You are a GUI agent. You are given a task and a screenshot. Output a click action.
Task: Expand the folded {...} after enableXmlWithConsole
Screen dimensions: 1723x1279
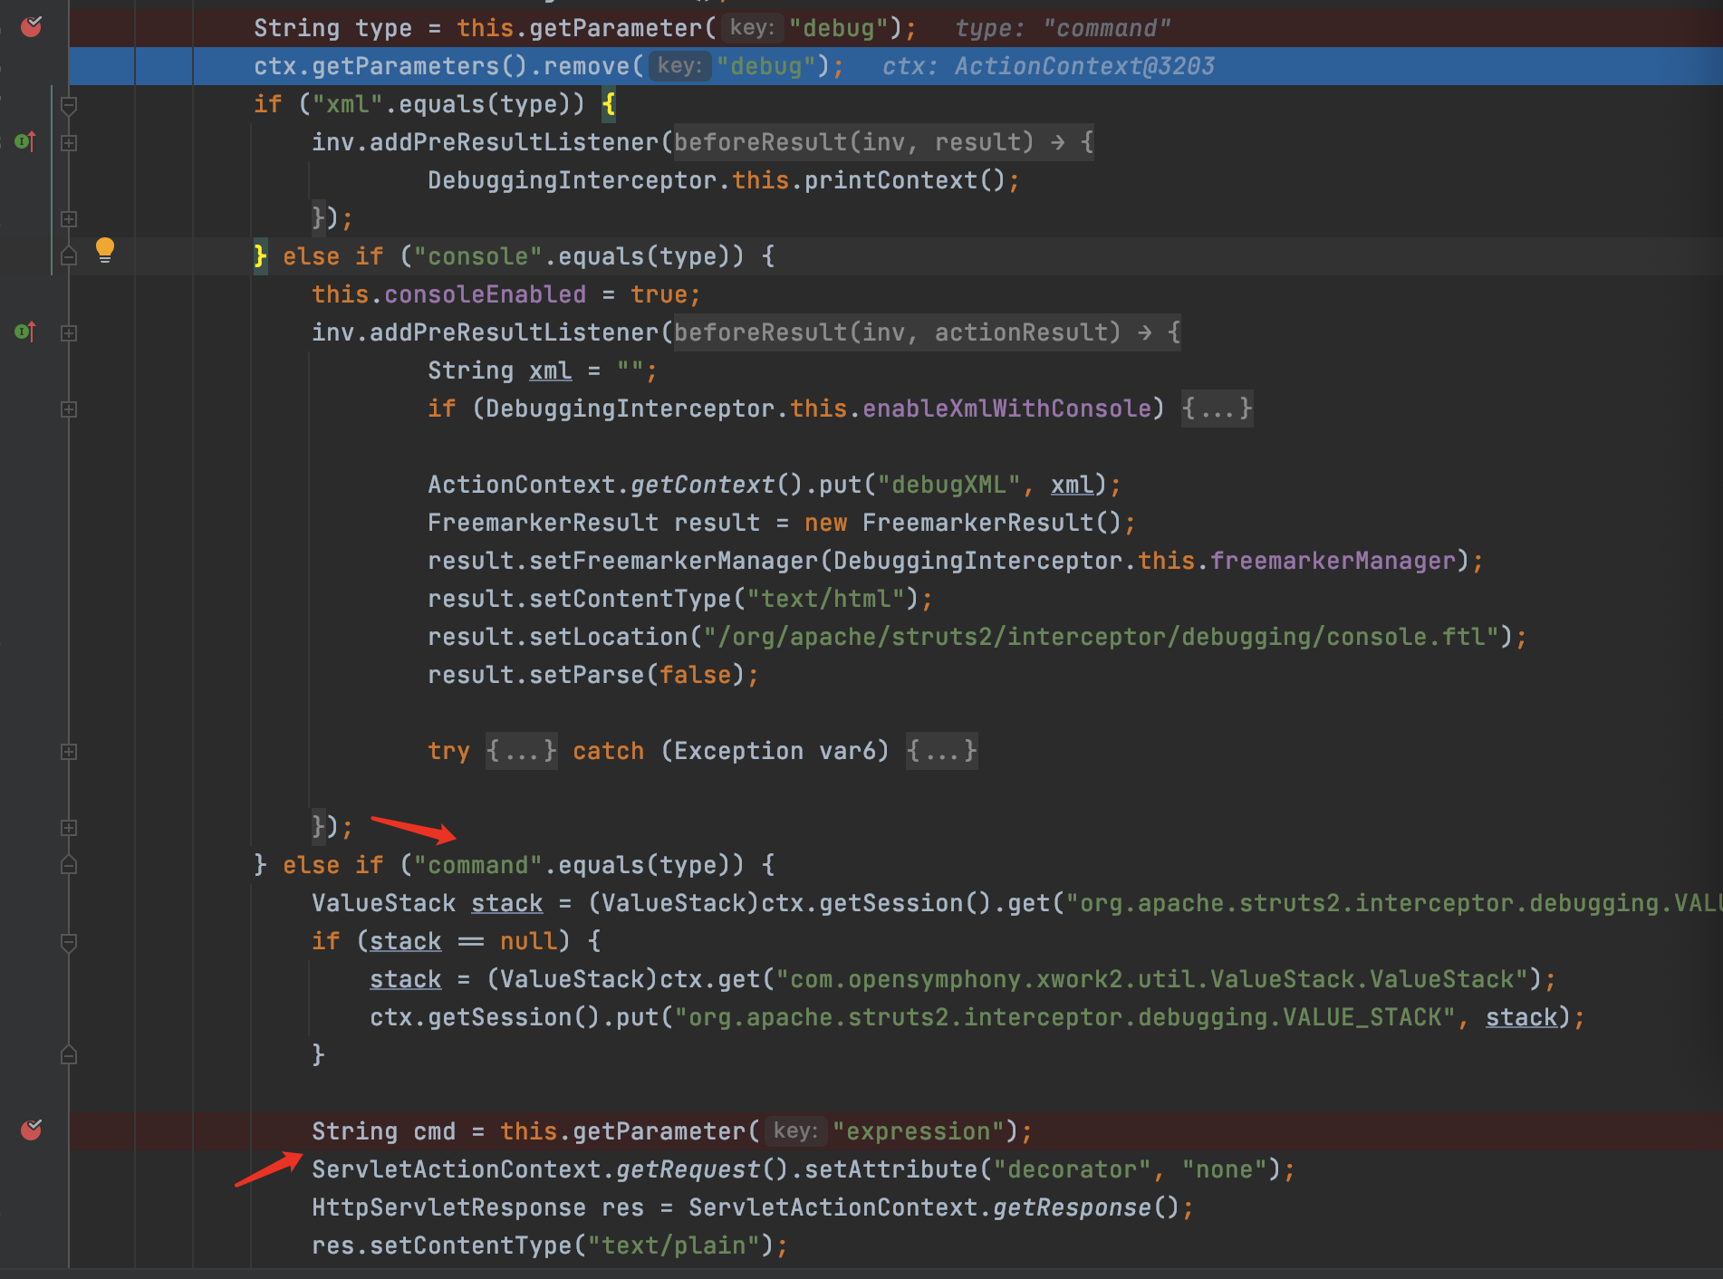[1217, 409]
